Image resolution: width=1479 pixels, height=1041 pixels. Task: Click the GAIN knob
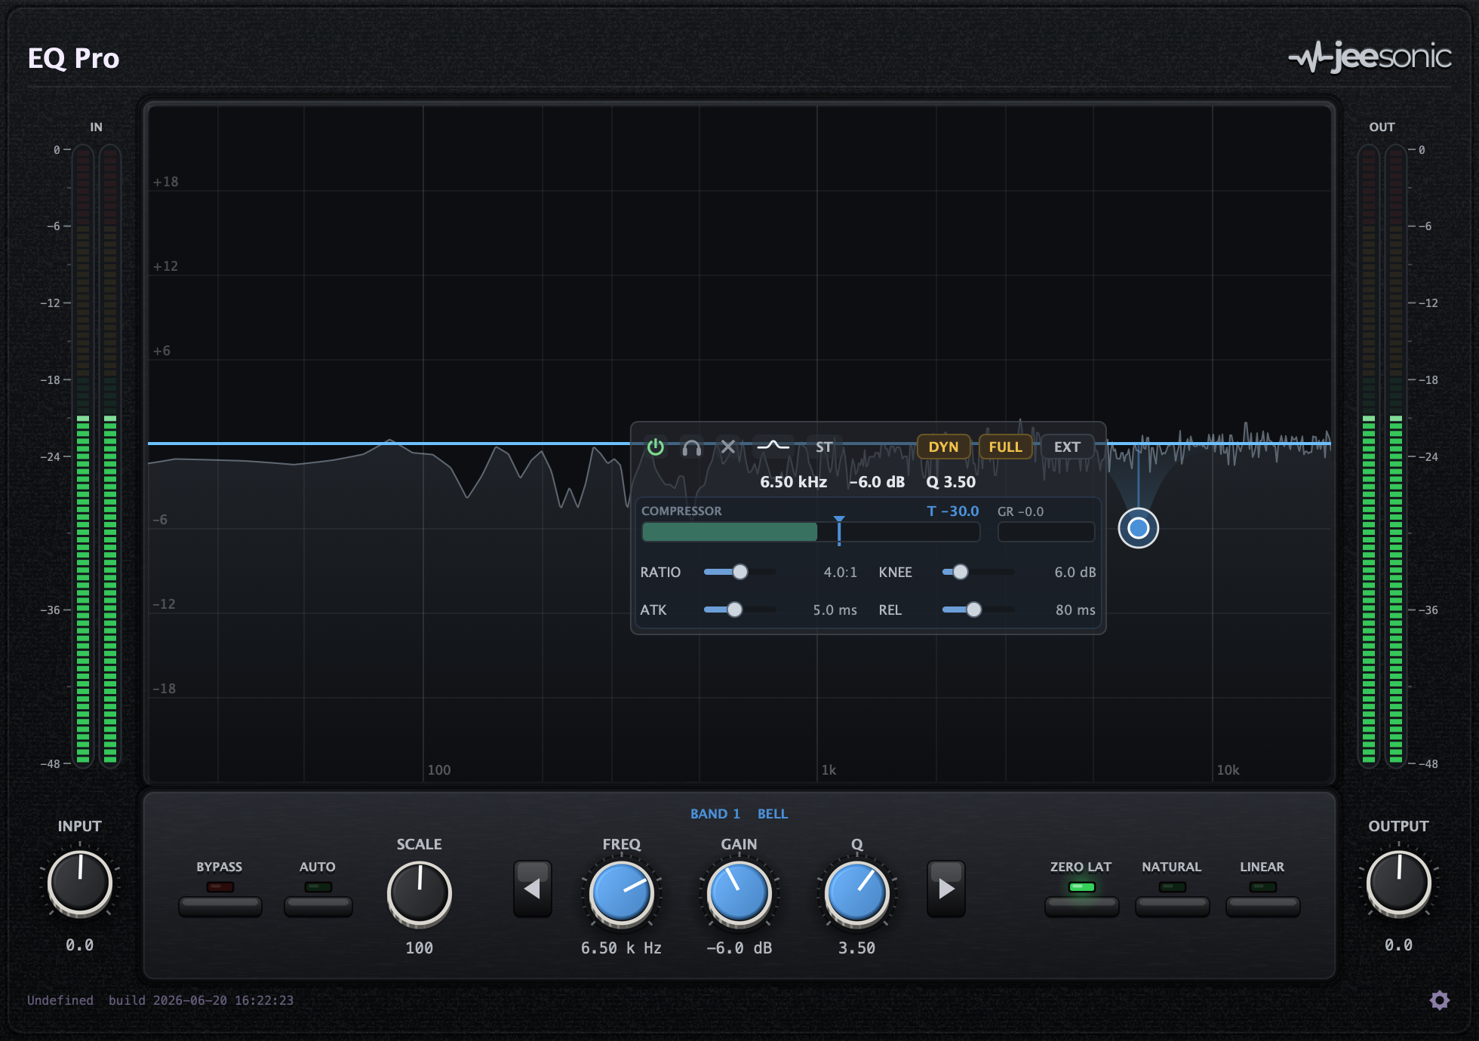pyautogui.click(x=739, y=894)
